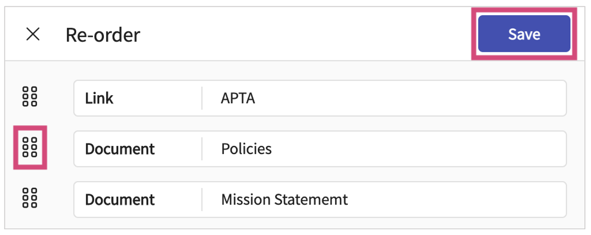The width and height of the screenshot is (591, 235).
Task: Click the "Re-order" panel title
Action: [x=103, y=35]
